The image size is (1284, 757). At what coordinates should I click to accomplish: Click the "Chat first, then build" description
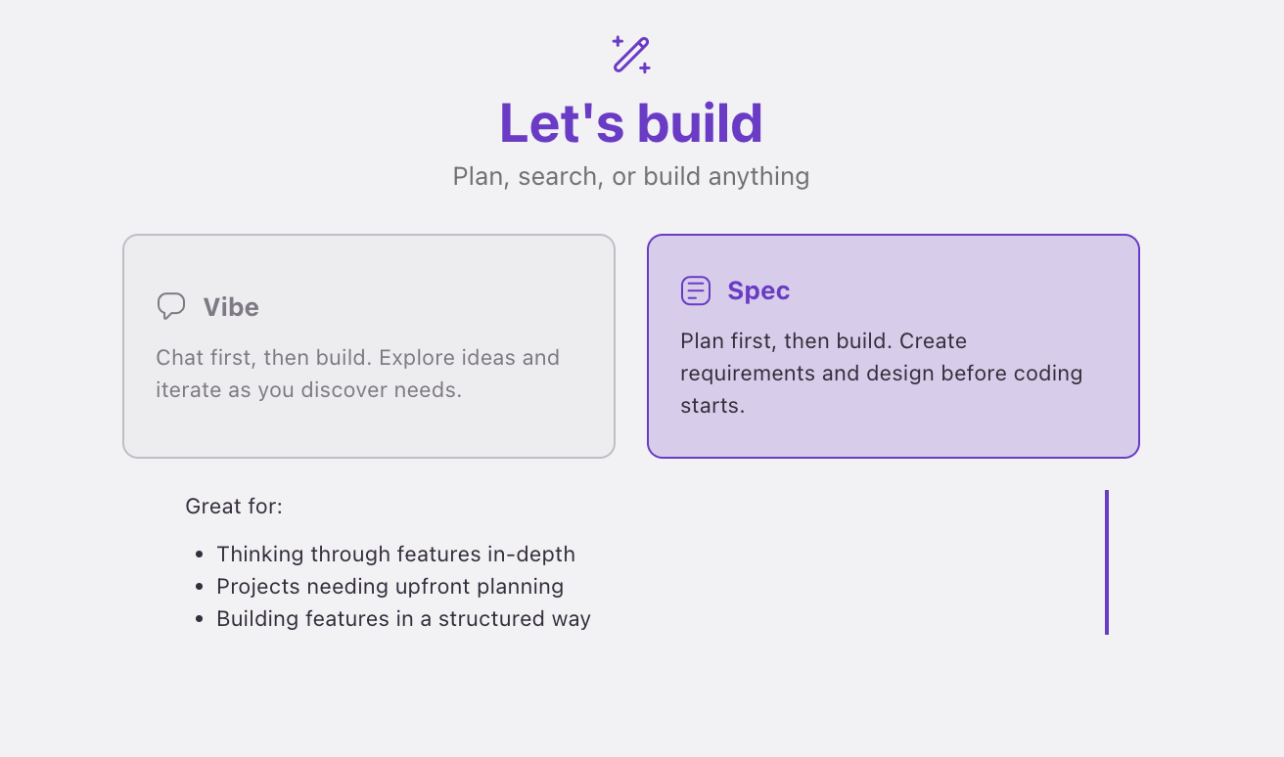358,374
